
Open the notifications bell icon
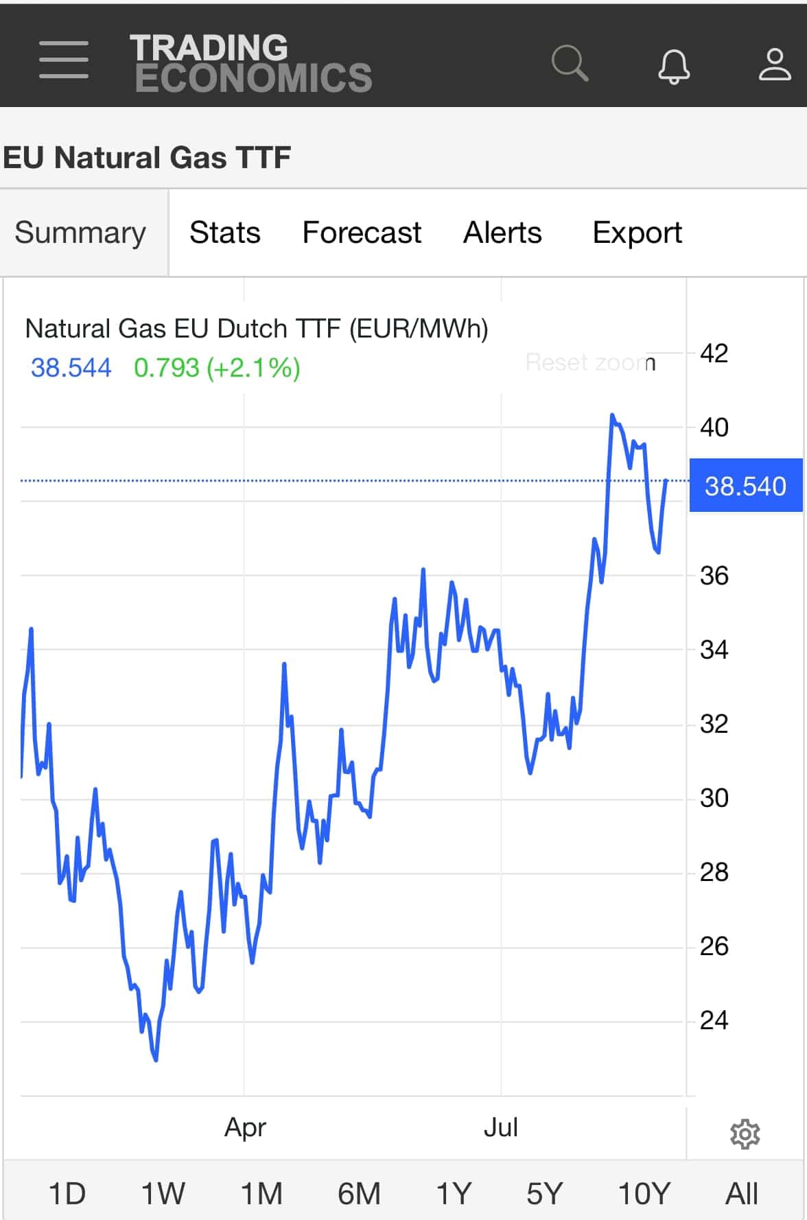(674, 66)
